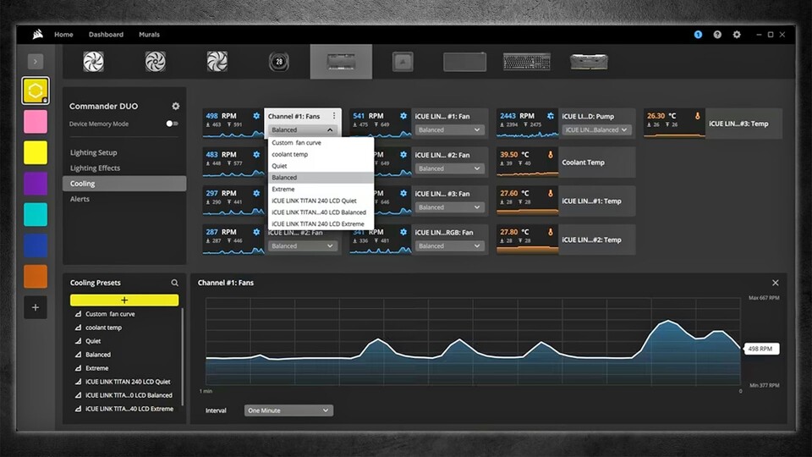Open Lighting Effects section
Viewport: 812px width, 457px height.
[x=95, y=168]
